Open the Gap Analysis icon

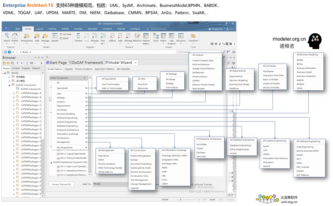click(172, 38)
